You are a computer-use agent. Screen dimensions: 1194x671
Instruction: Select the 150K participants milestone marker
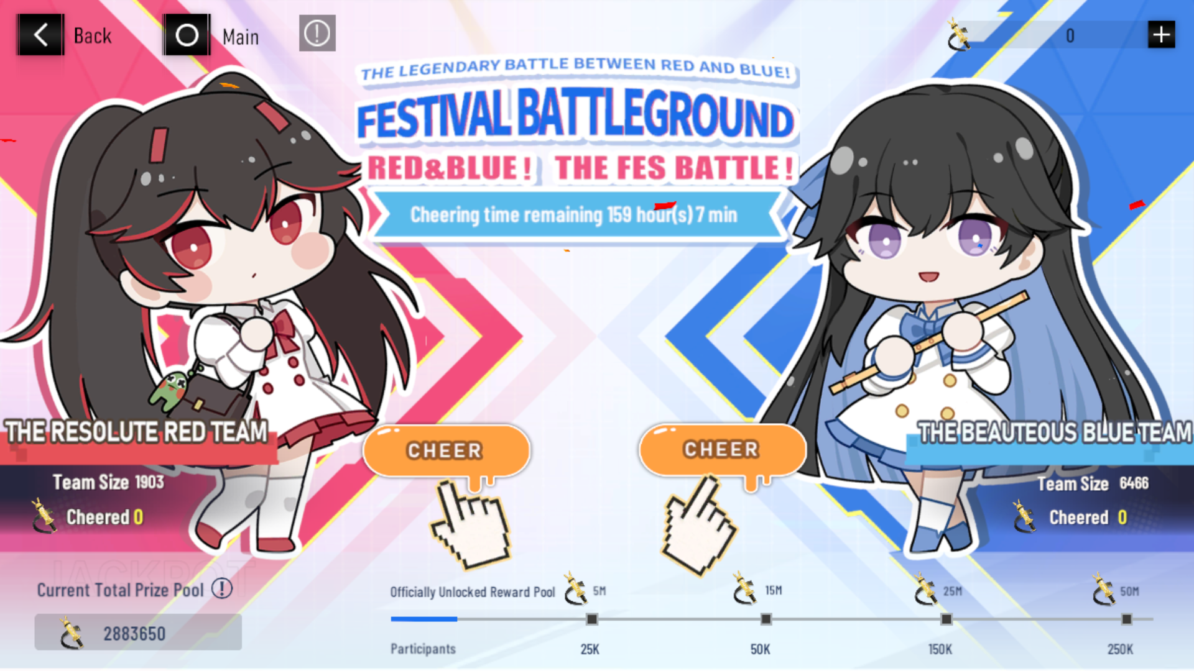coord(946,619)
